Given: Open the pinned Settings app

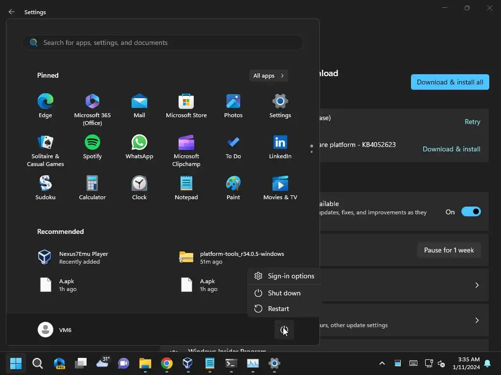Looking at the screenshot, I should [x=280, y=106].
